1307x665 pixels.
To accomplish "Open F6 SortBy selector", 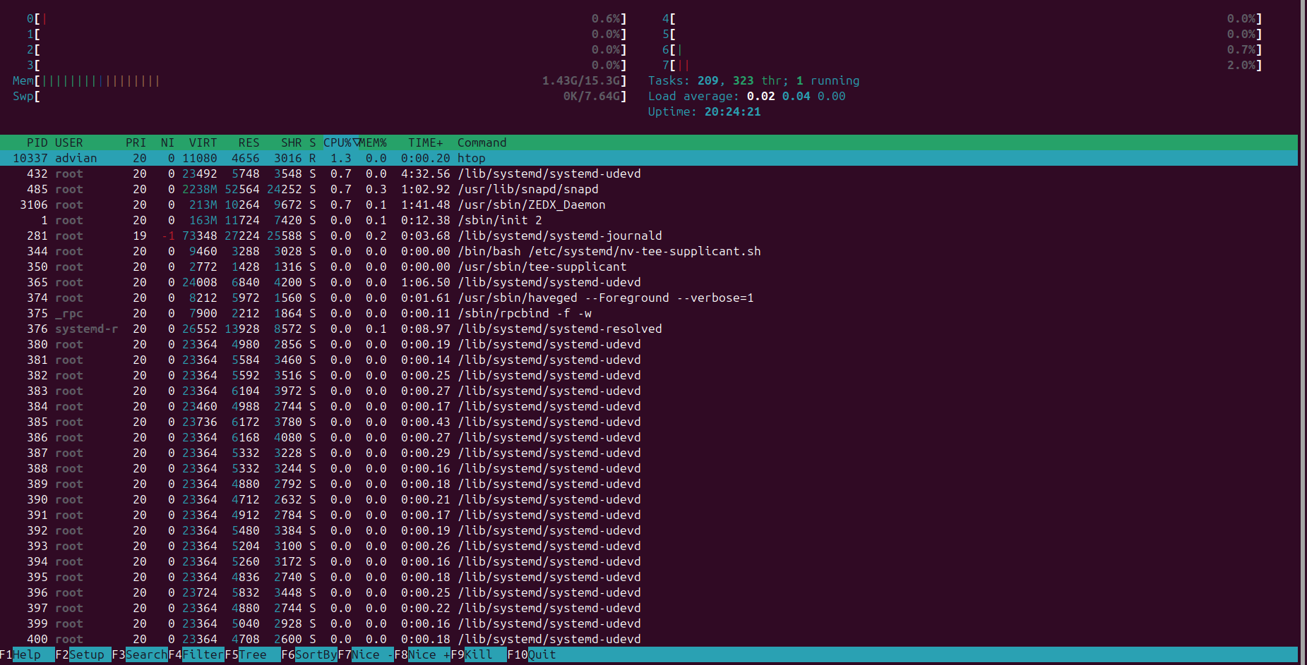I will (309, 654).
